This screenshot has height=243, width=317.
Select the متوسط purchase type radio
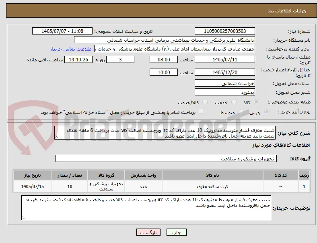tap(241, 111)
